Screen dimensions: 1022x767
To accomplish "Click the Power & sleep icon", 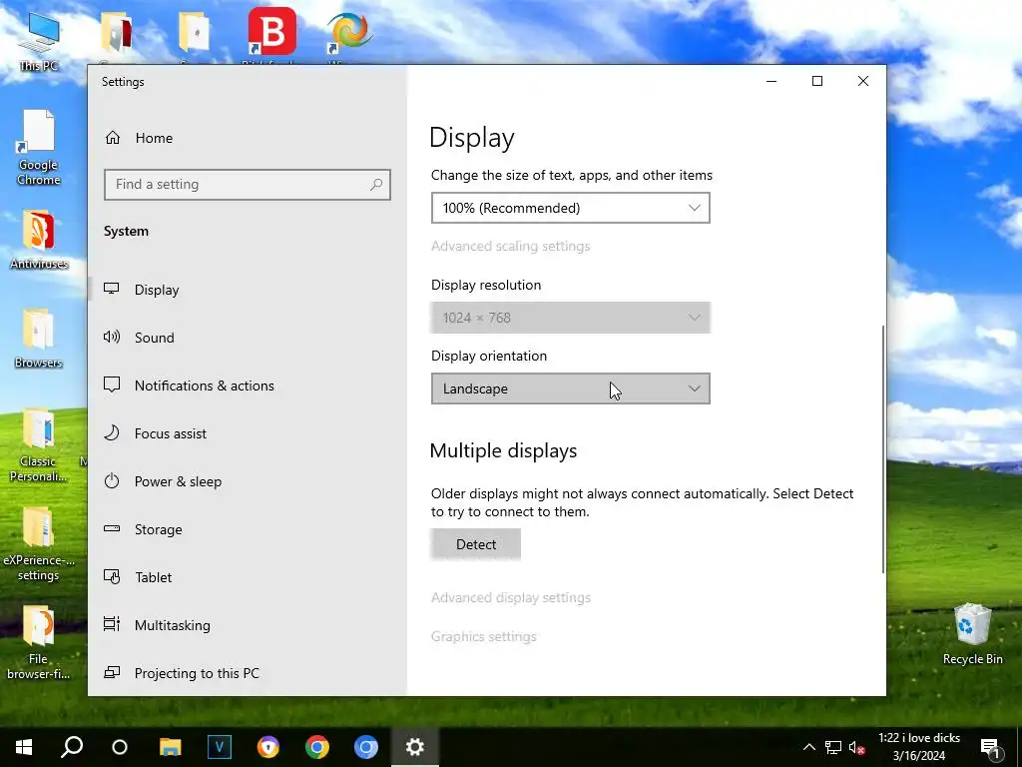I will pos(112,480).
